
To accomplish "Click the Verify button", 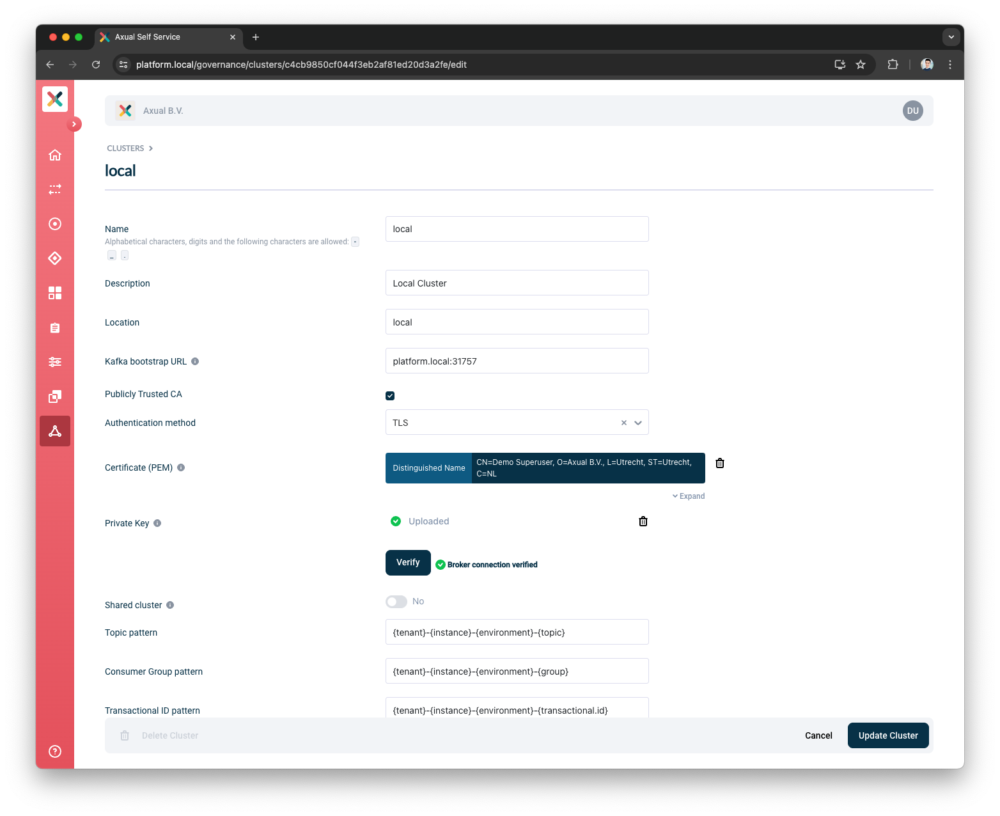I will [408, 563].
